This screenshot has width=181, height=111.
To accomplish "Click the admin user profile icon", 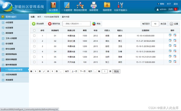I will (157, 9).
